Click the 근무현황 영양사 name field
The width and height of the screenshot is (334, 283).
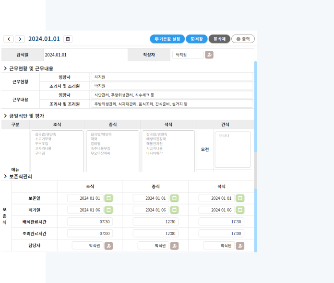[172, 77]
